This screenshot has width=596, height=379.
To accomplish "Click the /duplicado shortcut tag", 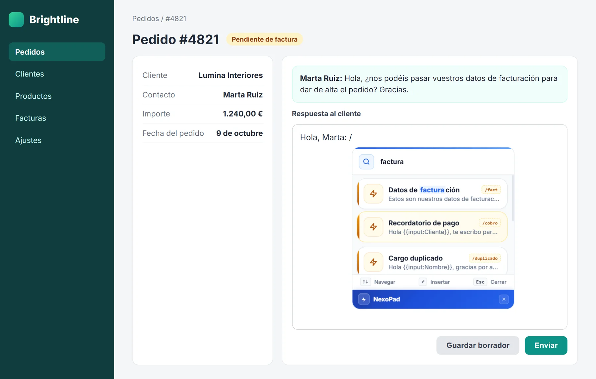I will click(x=484, y=258).
